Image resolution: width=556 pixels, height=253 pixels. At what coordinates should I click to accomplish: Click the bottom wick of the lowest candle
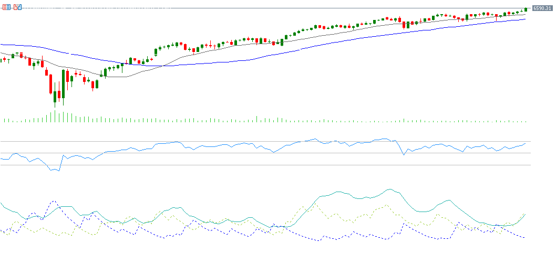[x=55, y=106]
